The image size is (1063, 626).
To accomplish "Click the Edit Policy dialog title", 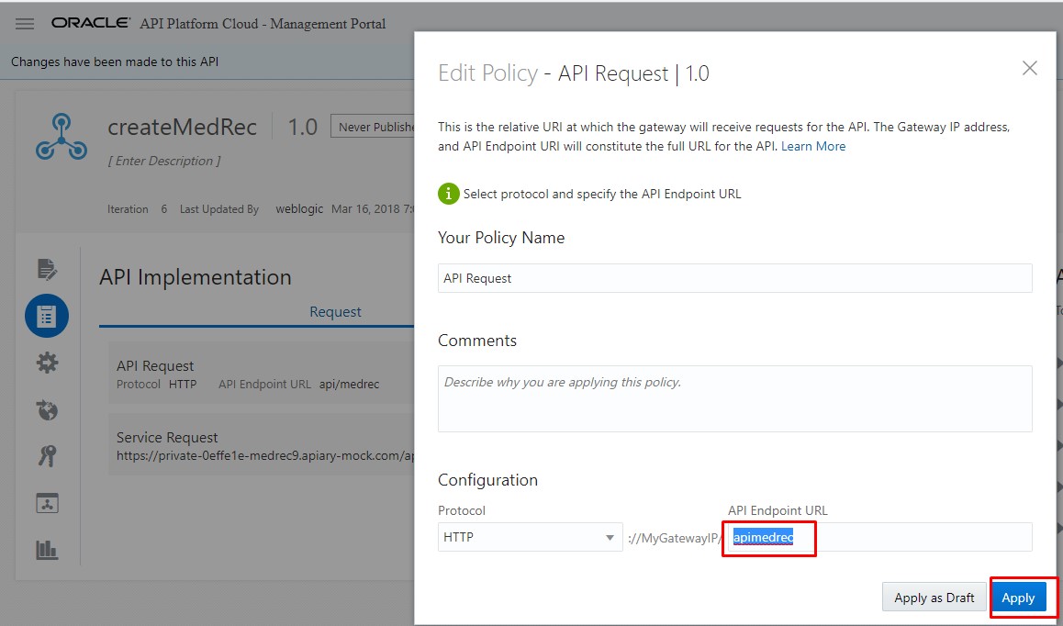I will 574,73.
